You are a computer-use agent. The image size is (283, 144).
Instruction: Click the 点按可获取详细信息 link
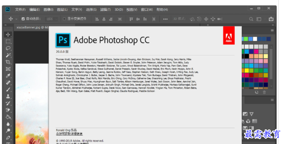point(69,134)
